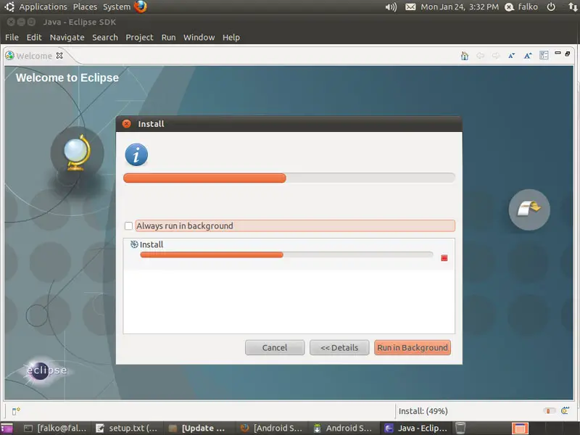
Task: Open the Places menu
Action: click(85, 7)
